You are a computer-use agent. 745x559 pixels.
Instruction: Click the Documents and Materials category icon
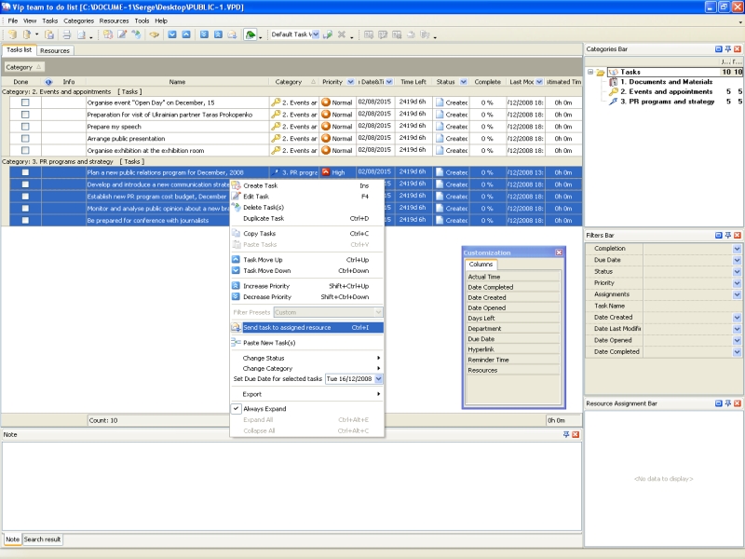click(x=613, y=82)
